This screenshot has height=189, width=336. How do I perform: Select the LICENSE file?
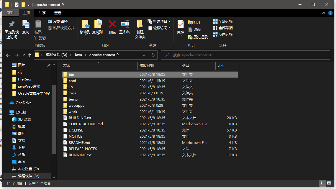pyautogui.click(x=150, y=130)
